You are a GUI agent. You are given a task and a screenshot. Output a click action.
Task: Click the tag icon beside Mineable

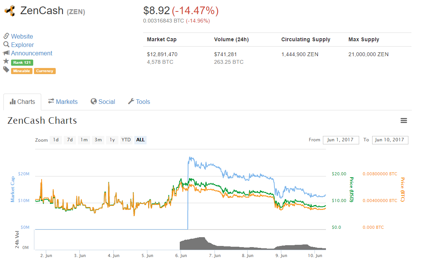coord(6,70)
